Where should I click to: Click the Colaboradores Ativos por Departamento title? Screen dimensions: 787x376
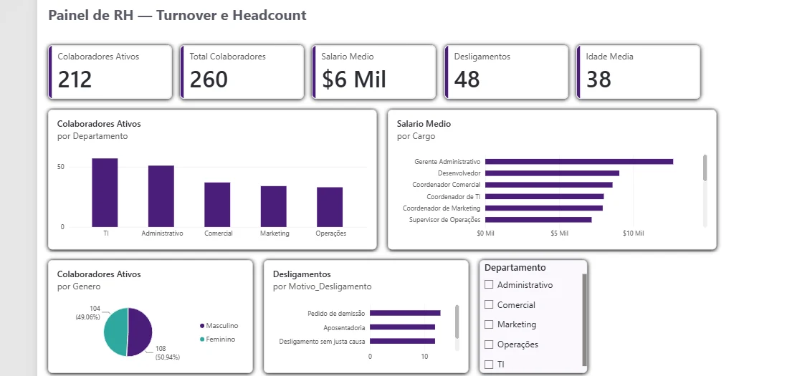[x=99, y=124]
